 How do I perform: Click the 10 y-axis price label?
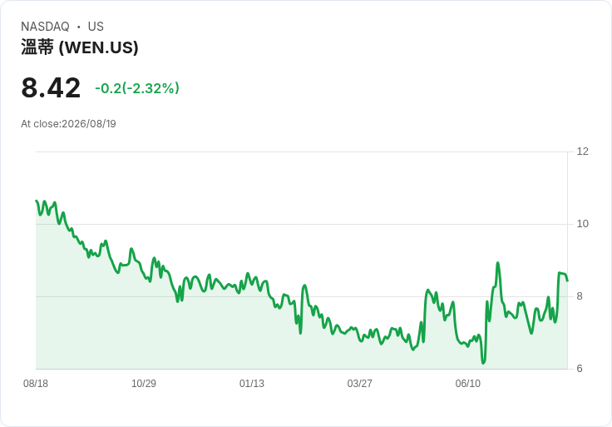[x=582, y=224]
